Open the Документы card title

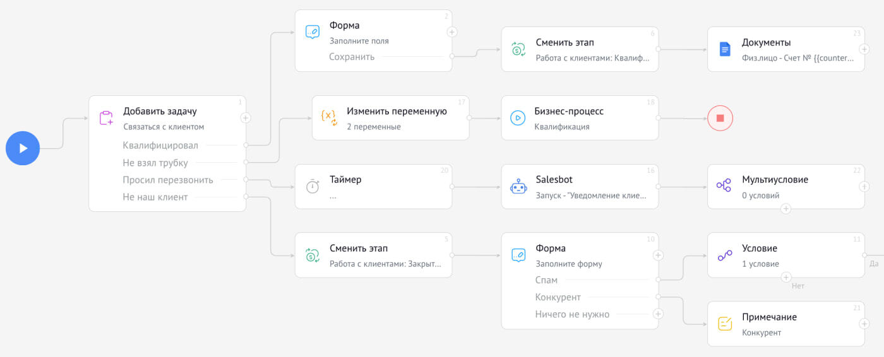click(766, 42)
